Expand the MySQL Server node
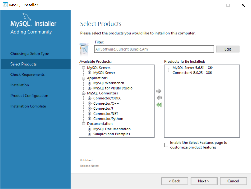Image resolution: width=251 pixels, height=189 pixels. click(89, 73)
